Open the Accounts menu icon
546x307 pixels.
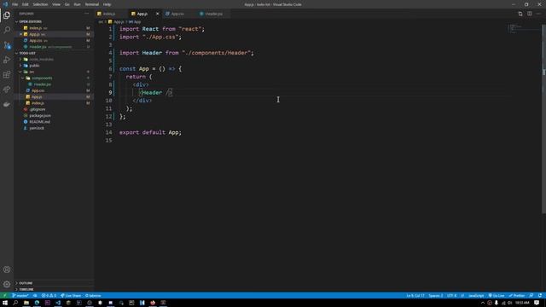tap(7, 269)
